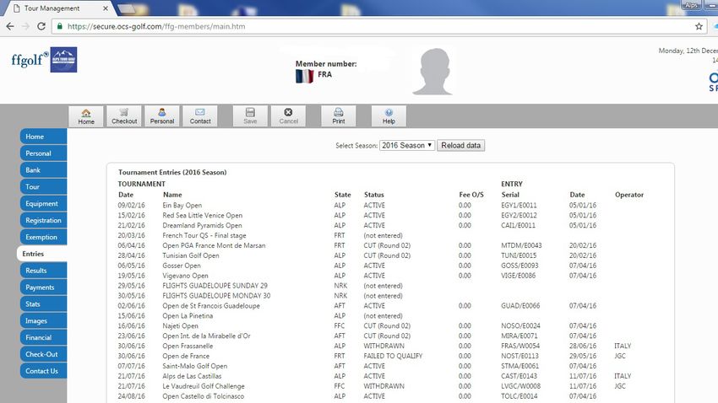
Task: Click Open de France entry
Action: click(x=186, y=356)
